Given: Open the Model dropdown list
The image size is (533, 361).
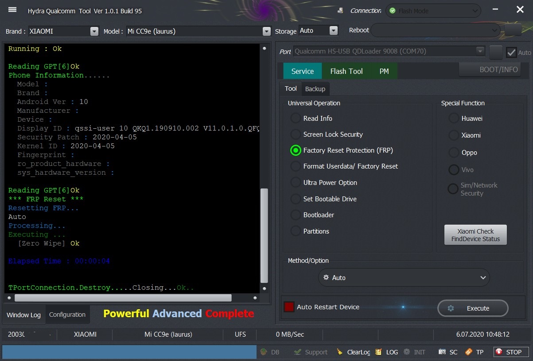Looking at the screenshot, I should pyautogui.click(x=266, y=31).
